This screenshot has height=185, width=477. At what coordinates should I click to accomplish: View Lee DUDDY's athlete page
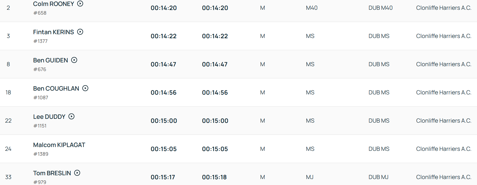tap(49, 117)
